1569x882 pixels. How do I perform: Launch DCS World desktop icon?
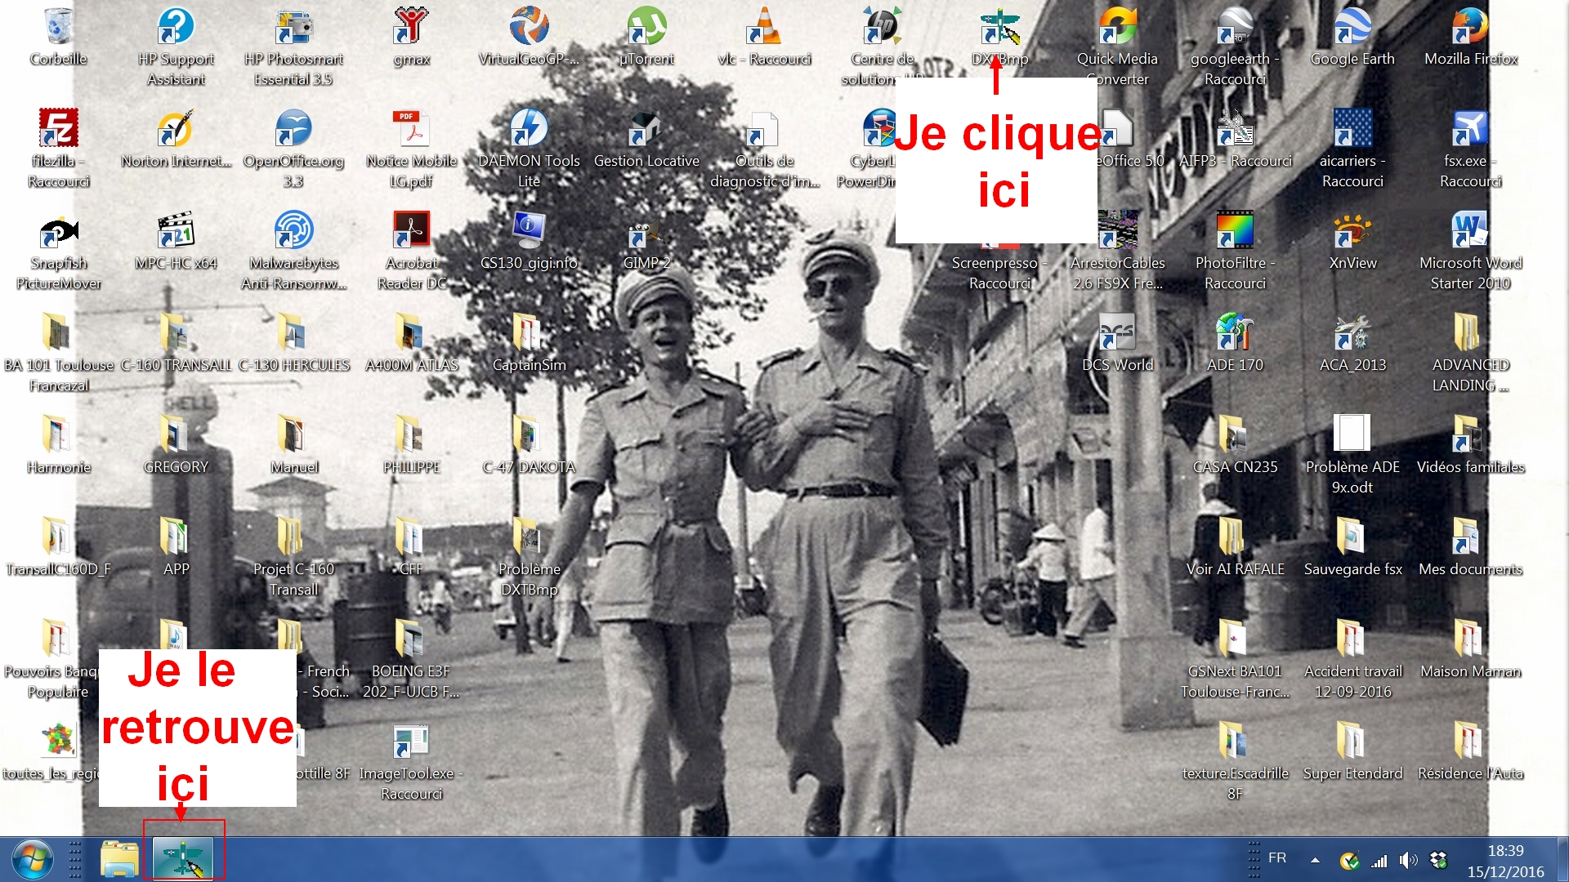[x=1117, y=333]
